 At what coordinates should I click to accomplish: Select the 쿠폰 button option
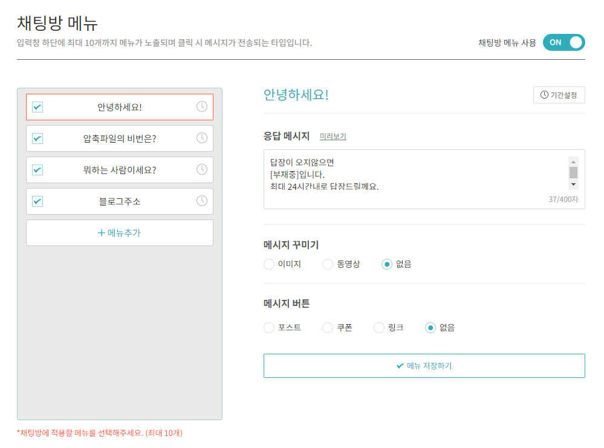tap(328, 328)
